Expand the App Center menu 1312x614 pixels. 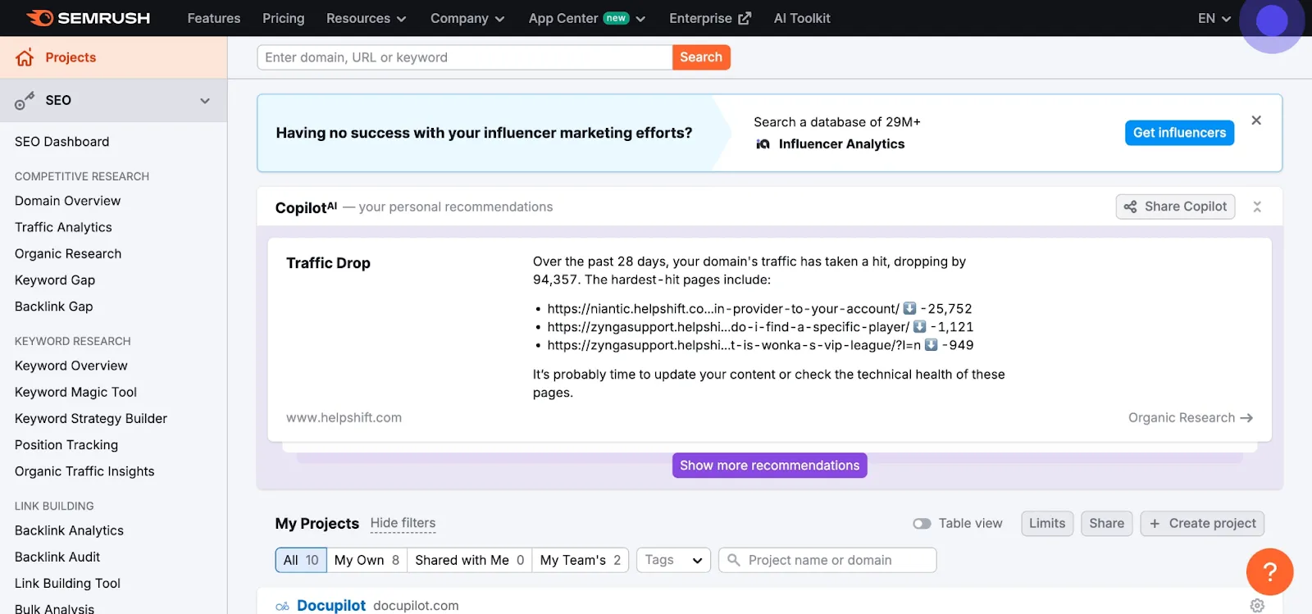click(587, 18)
